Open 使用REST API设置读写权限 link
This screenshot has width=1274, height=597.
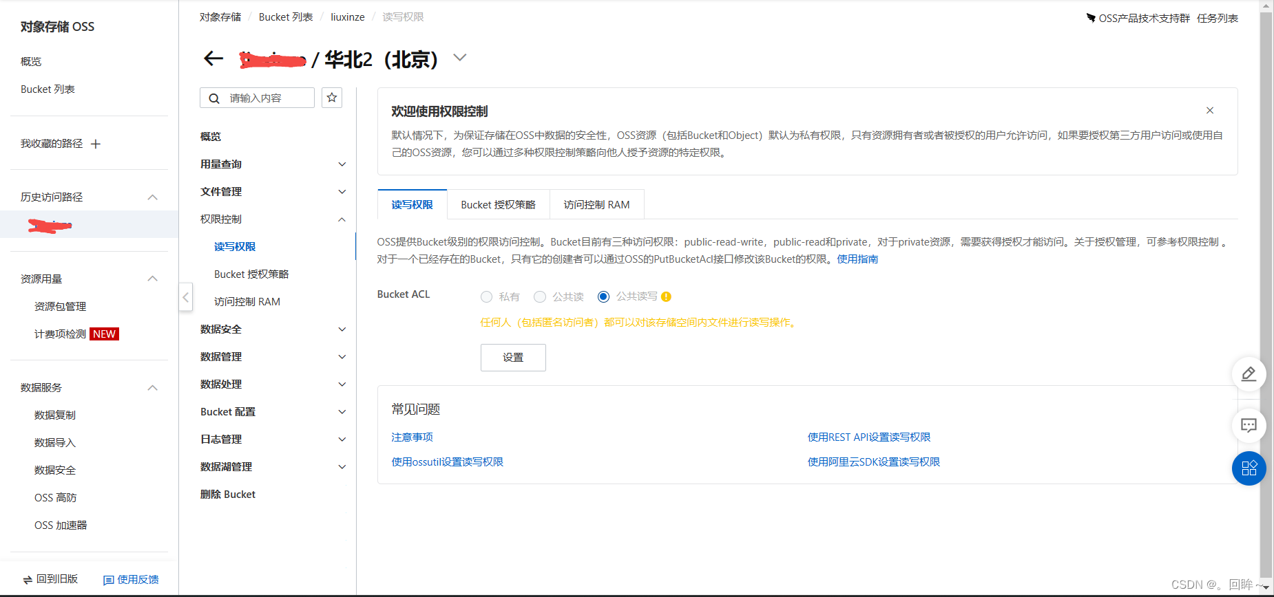click(x=869, y=437)
